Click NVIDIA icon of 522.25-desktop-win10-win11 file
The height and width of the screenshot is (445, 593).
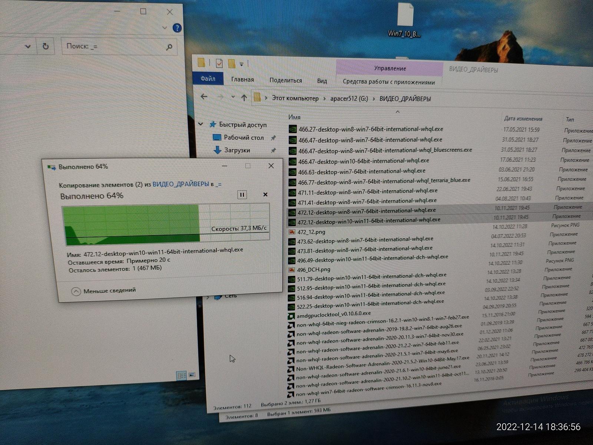[x=291, y=306]
